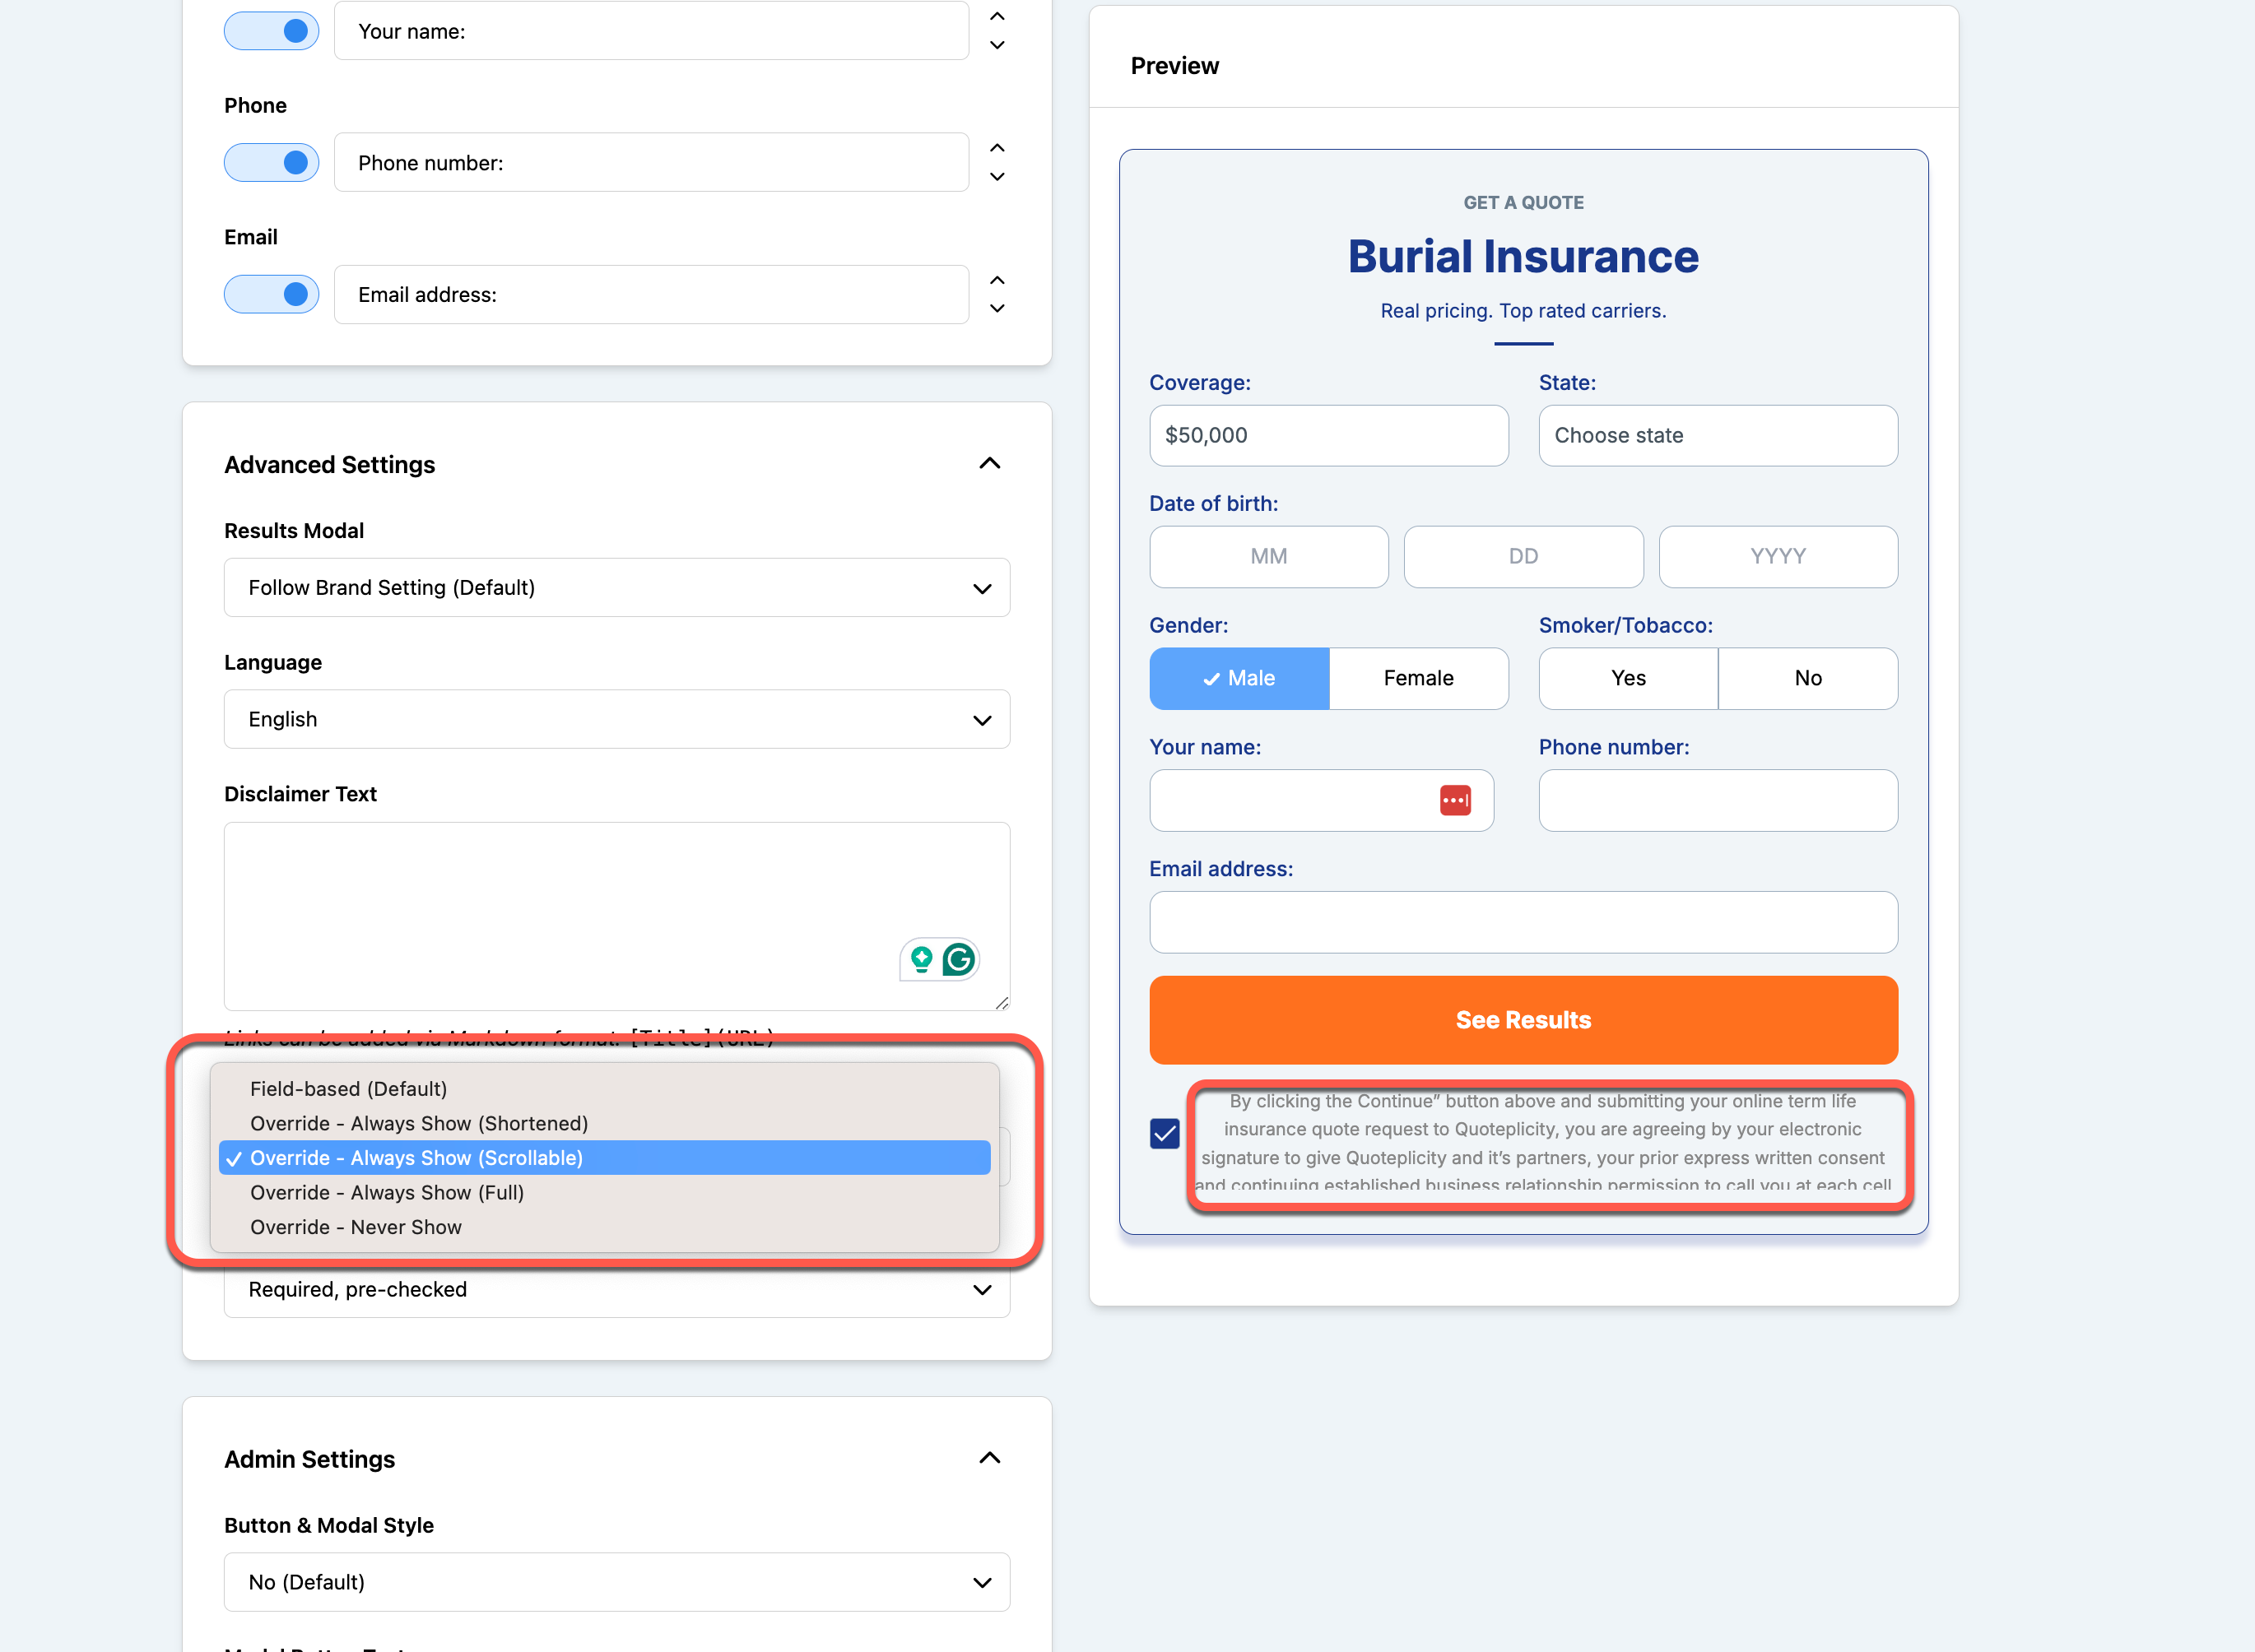Move the Phone field up
Screen dimensions: 2255x1652
click(x=997, y=148)
